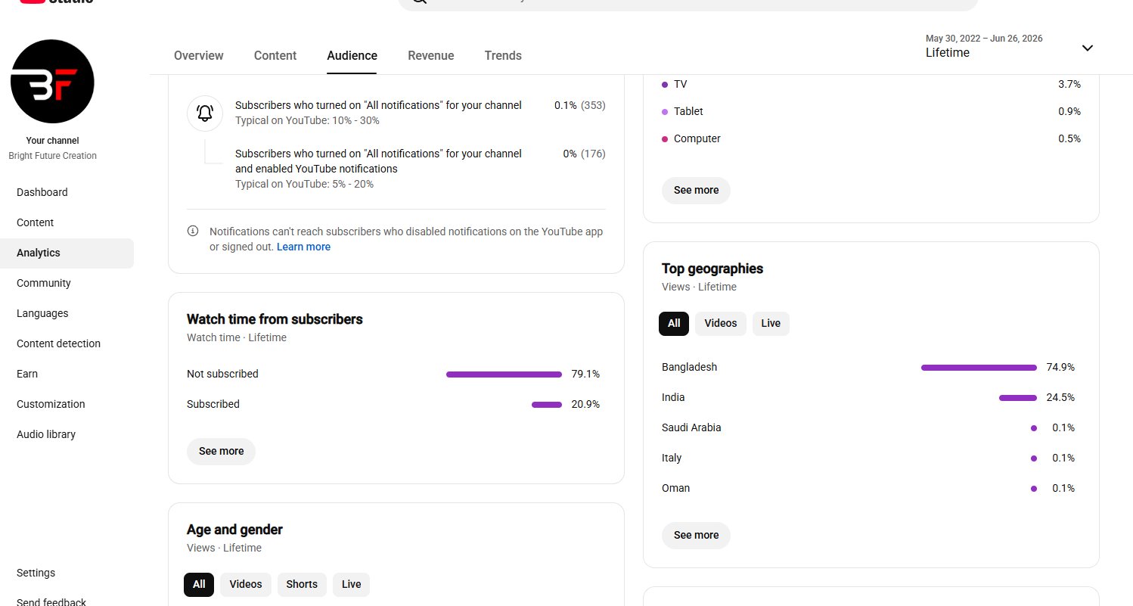This screenshot has width=1133, height=606.
Task: Click the Saudi Arabia geography row
Action: pos(868,427)
